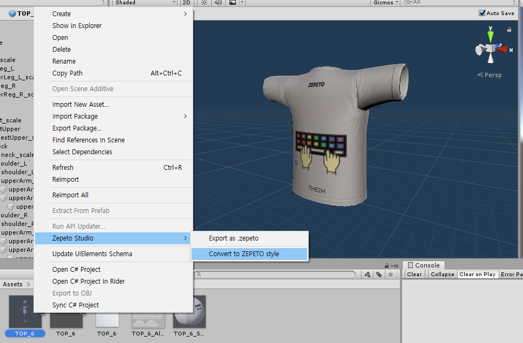Toggle Auto Save checkbox
The height and width of the screenshot is (343, 523).
pos(482,13)
